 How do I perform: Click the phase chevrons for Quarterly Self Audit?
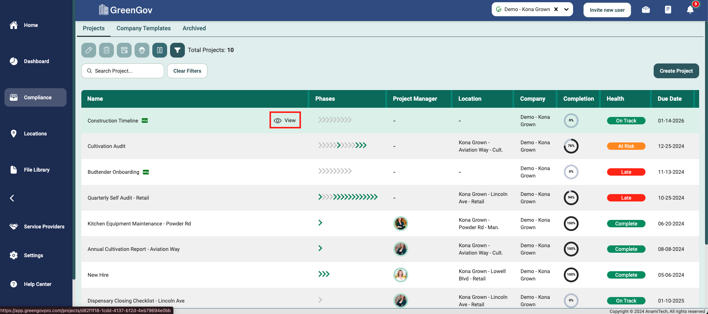(348, 197)
